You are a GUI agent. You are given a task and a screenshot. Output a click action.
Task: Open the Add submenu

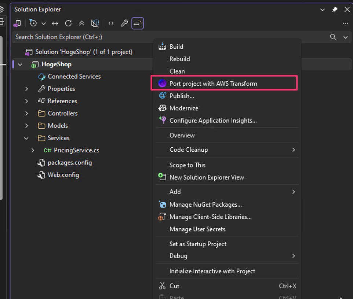227,192
